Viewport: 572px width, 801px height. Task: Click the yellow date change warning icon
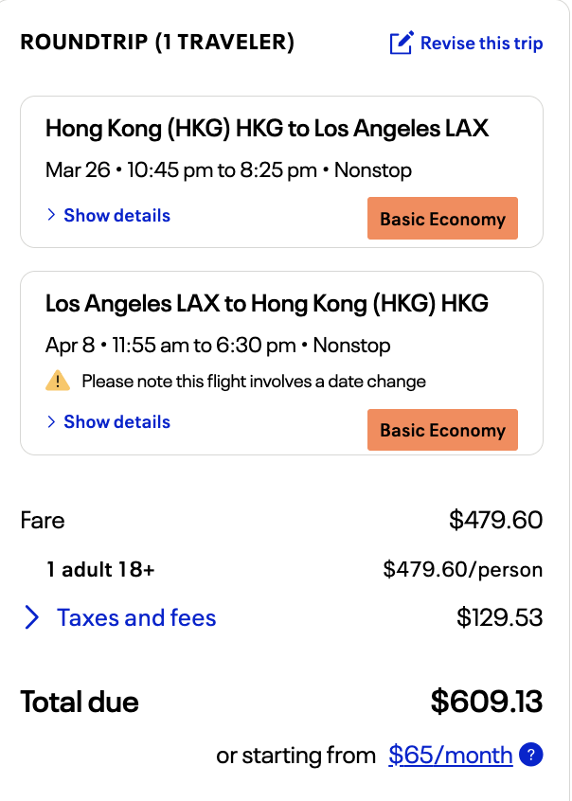[58, 382]
